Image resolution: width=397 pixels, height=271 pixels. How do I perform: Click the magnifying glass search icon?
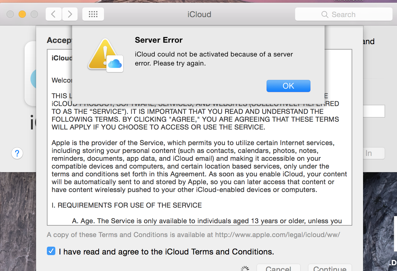pos(325,14)
